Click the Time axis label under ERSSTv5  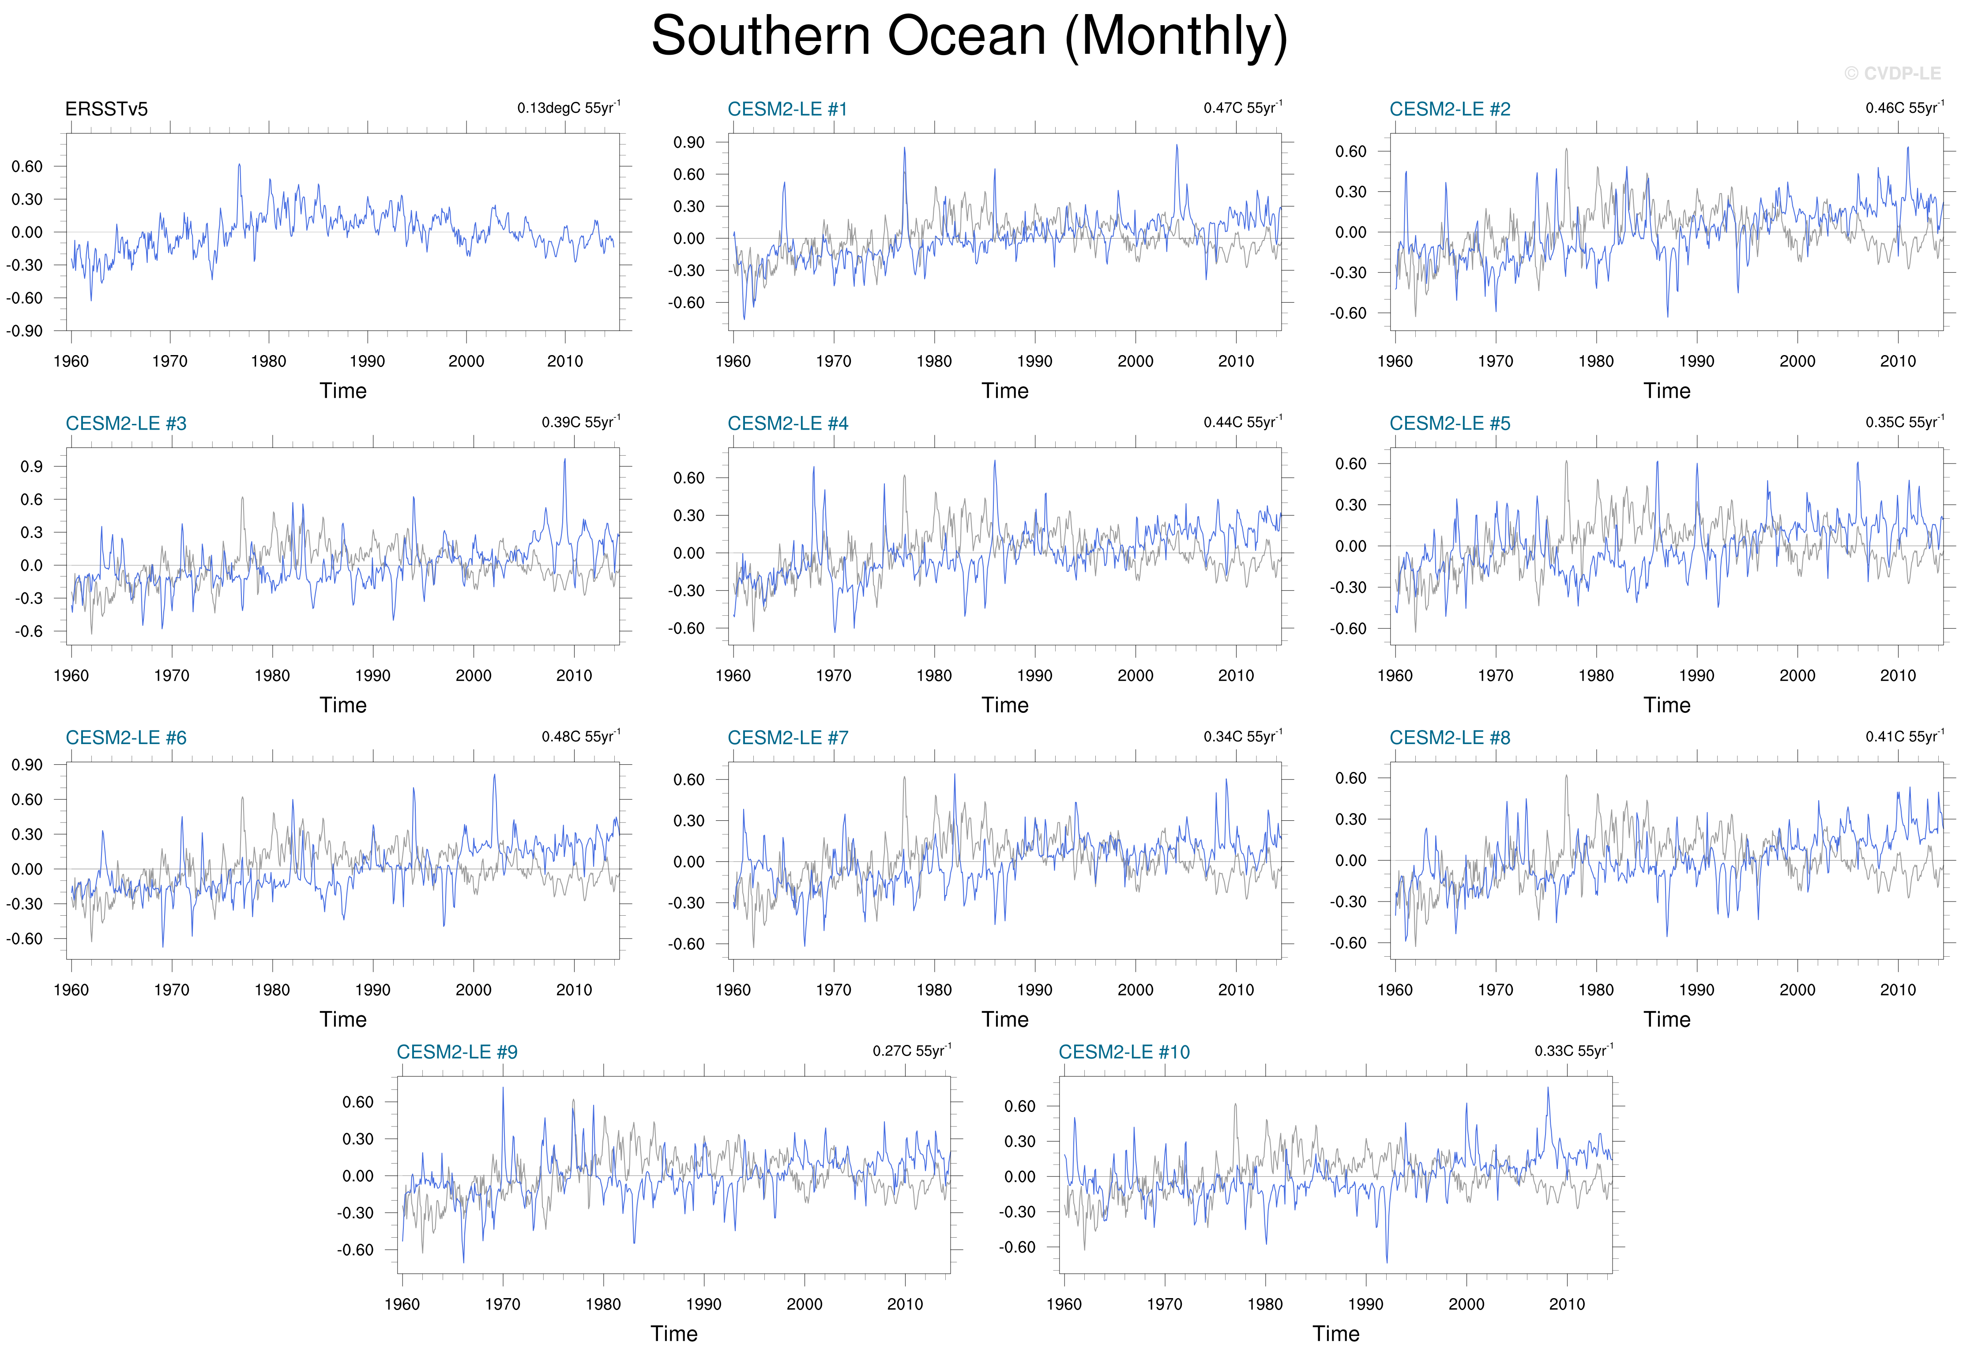tap(342, 390)
